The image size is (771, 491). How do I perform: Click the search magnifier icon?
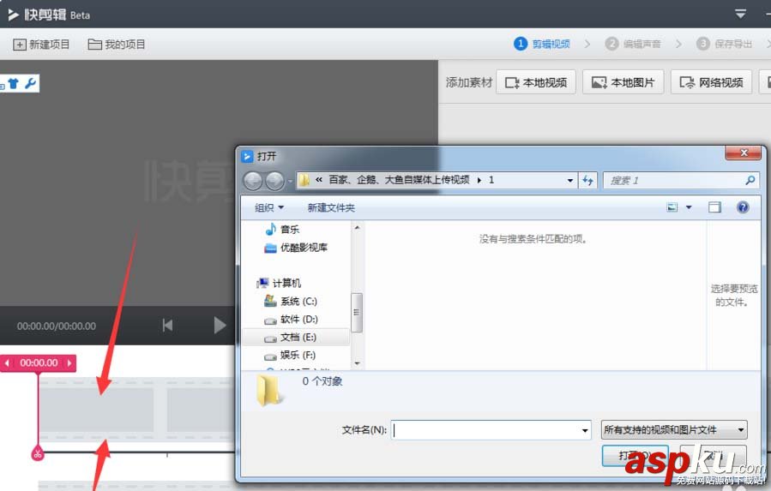750,181
